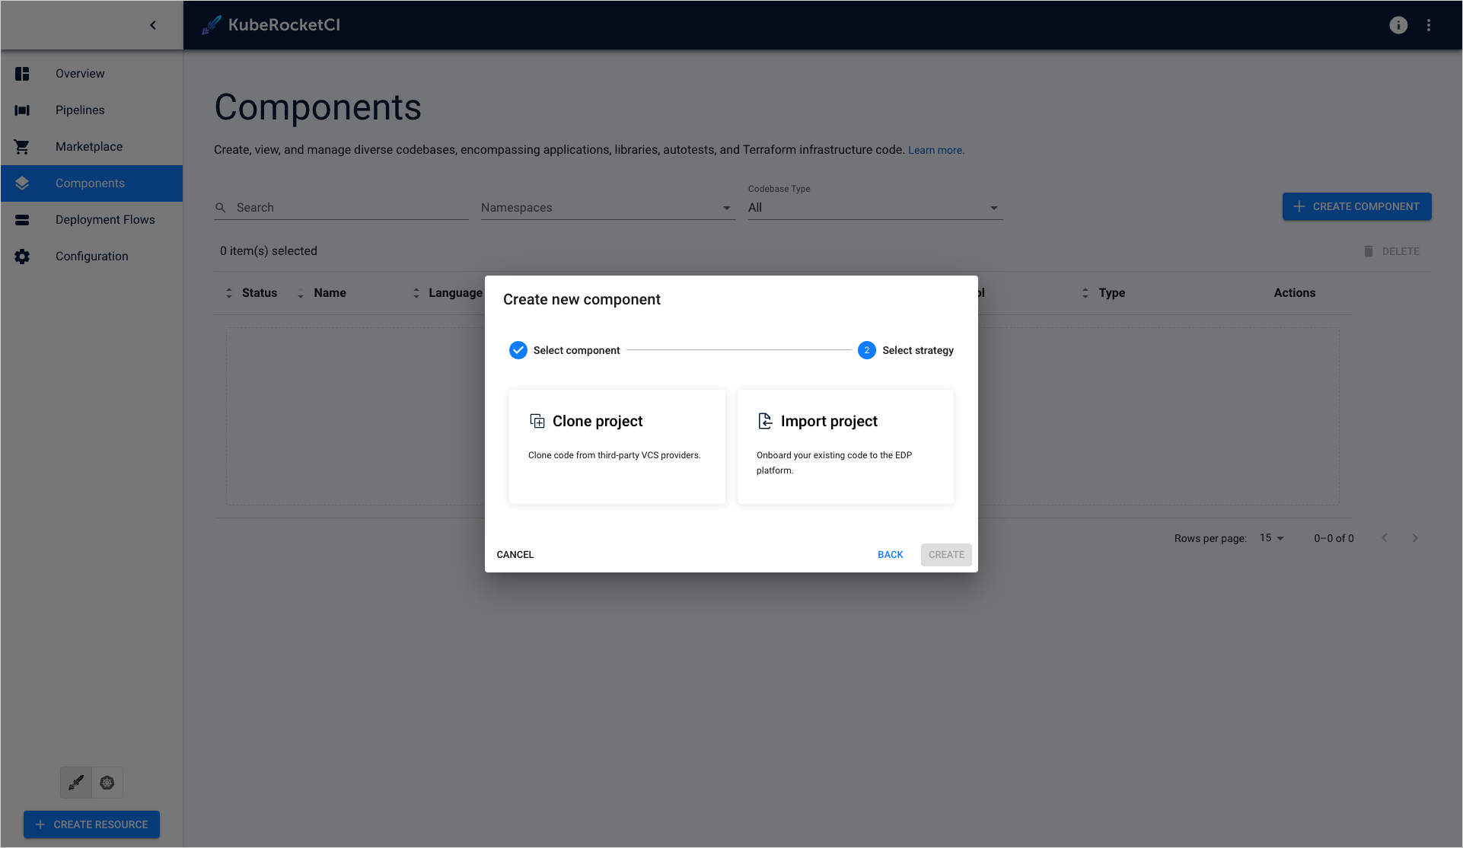Click the info icon in top bar
The width and height of the screenshot is (1463, 848).
(x=1398, y=25)
